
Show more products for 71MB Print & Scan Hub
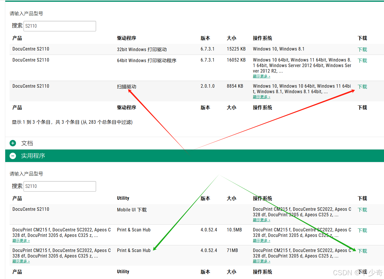(x=21, y=261)
